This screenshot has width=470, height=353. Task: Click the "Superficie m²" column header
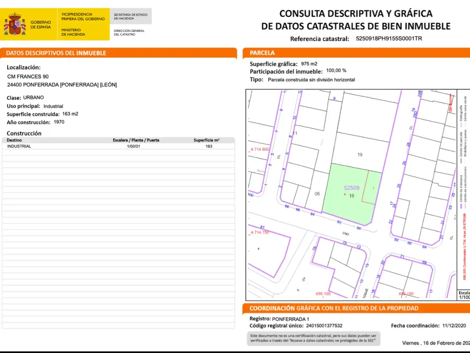[206, 140]
